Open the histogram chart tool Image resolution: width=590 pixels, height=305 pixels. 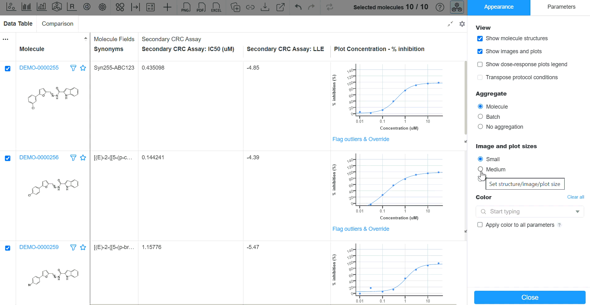click(x=41, y=7)
